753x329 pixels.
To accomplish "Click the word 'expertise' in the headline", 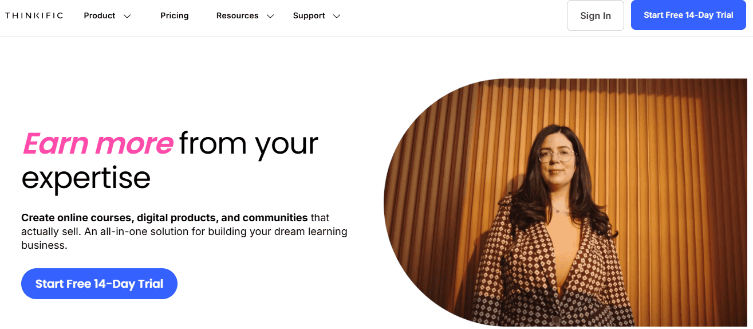I will click(86, 178).
